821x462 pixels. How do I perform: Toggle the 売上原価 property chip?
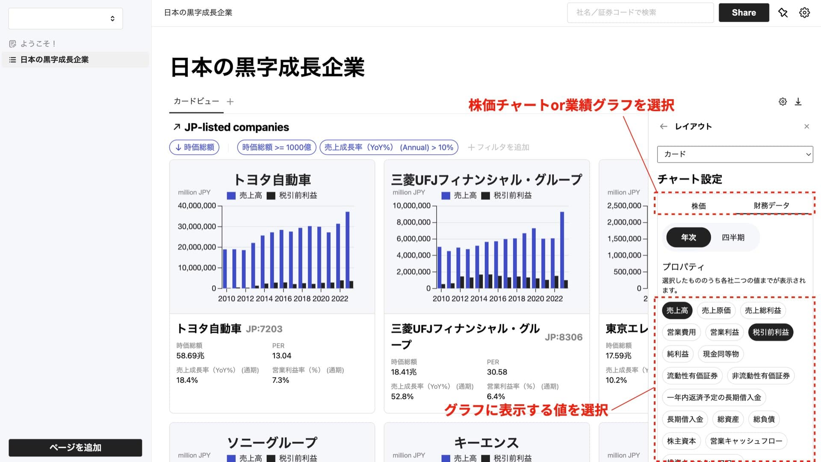pyautogui.click(x=716, y=311)
